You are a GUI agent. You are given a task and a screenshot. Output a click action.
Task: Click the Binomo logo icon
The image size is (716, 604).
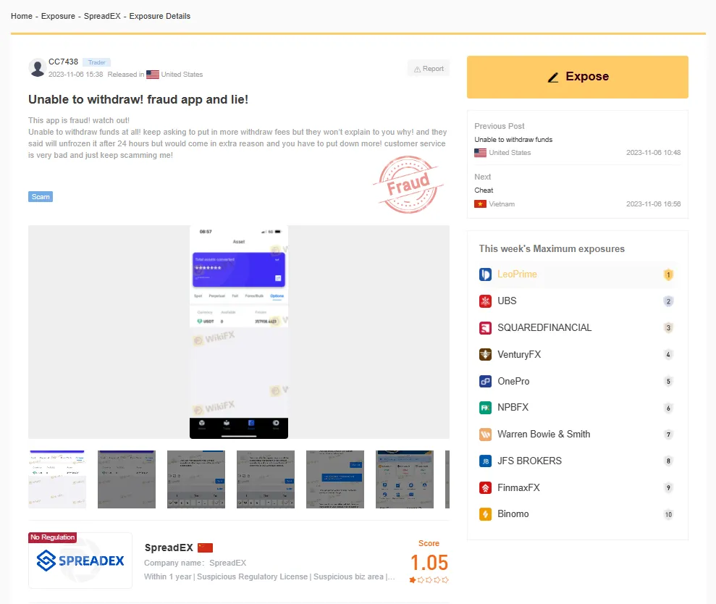coord(485,514)
